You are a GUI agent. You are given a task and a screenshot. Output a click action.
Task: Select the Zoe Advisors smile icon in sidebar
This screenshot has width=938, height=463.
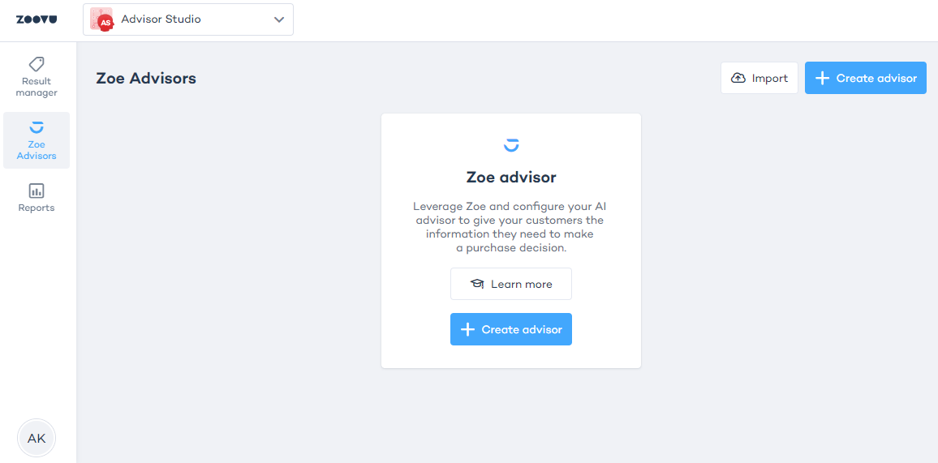tap(37, 127)
